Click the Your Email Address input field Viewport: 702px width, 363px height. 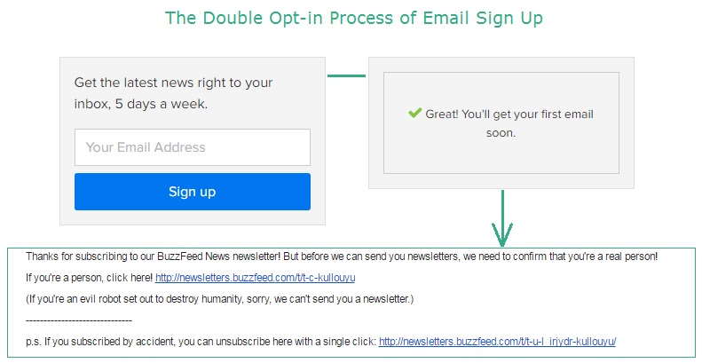192,147
